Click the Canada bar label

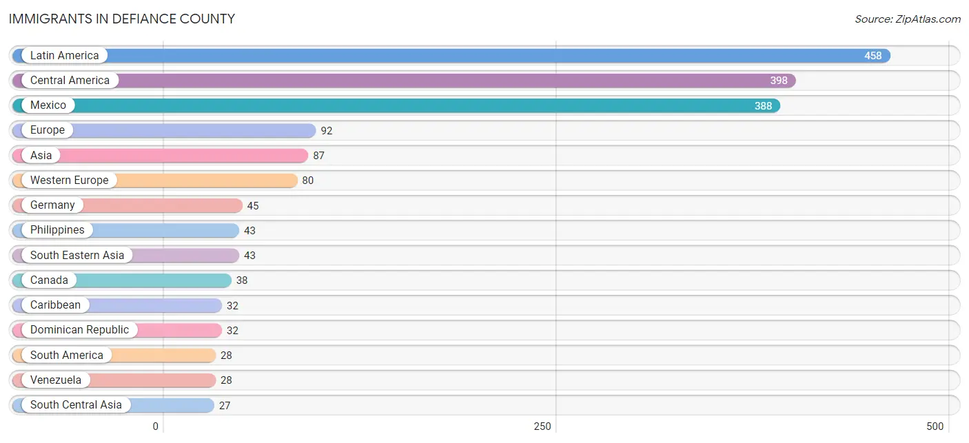49,280
